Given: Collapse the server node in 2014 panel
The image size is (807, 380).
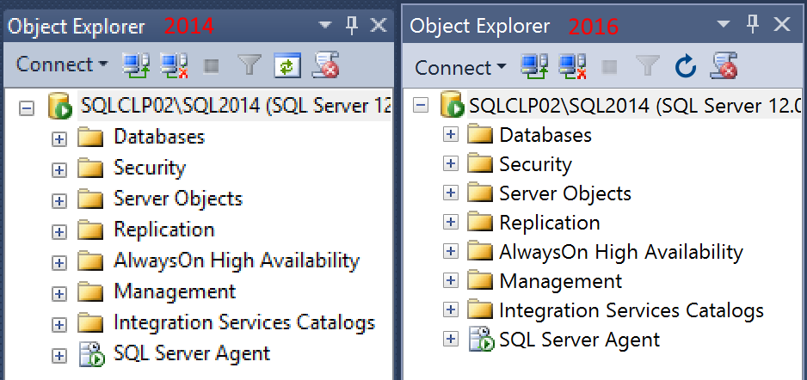Looking at the screenshot, I should (x=26, y=107).
